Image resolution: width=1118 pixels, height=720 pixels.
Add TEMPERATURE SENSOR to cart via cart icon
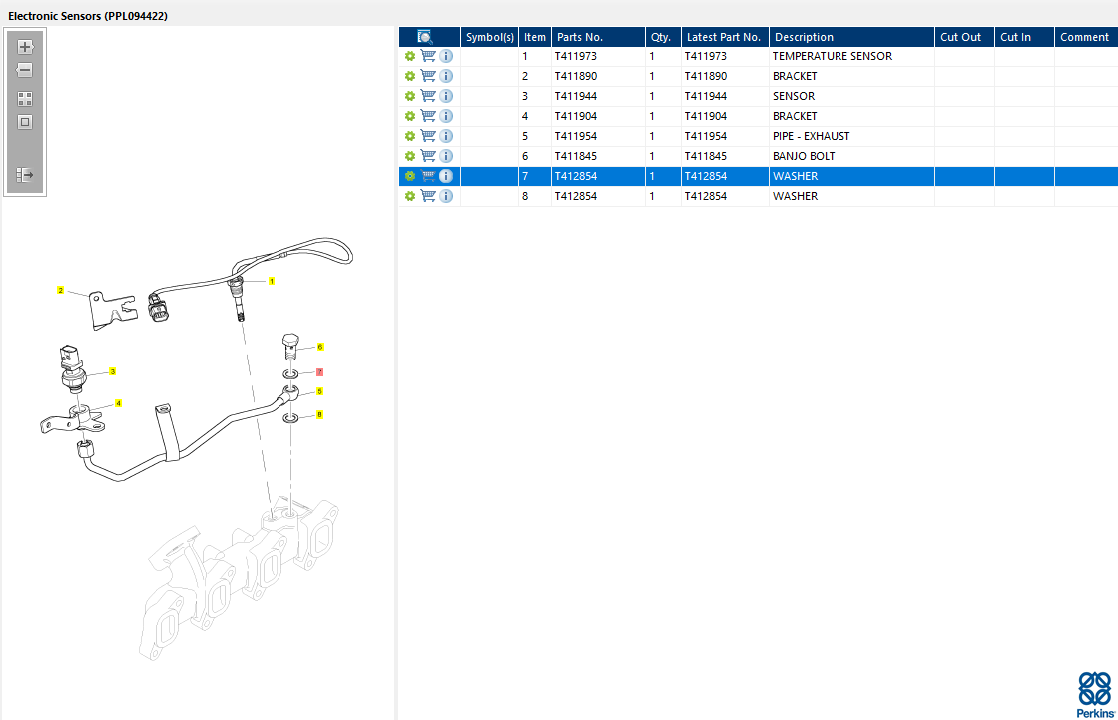(x=428, y=56)
